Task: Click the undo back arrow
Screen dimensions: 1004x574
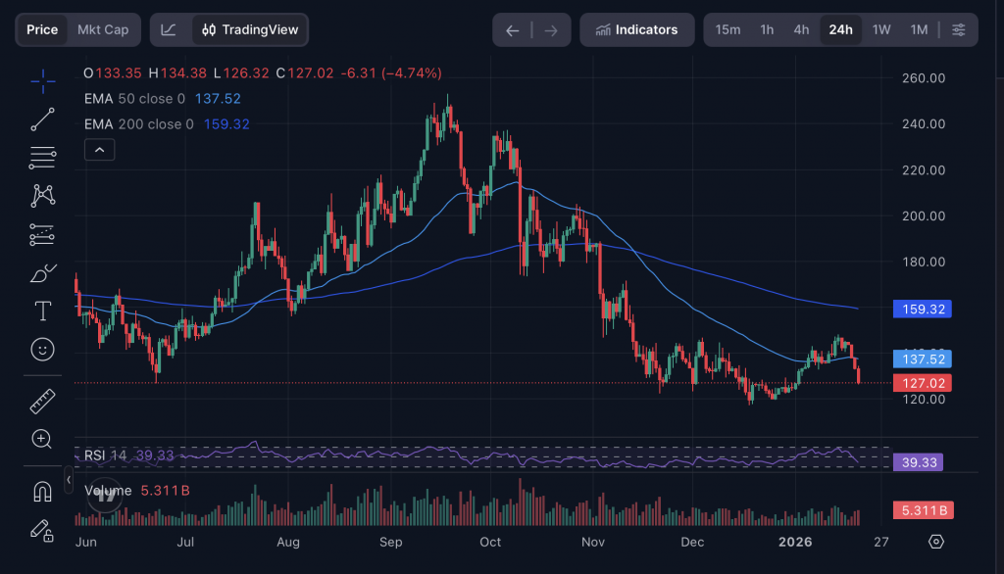Action: pyautogui.click(x=512, y=30)
